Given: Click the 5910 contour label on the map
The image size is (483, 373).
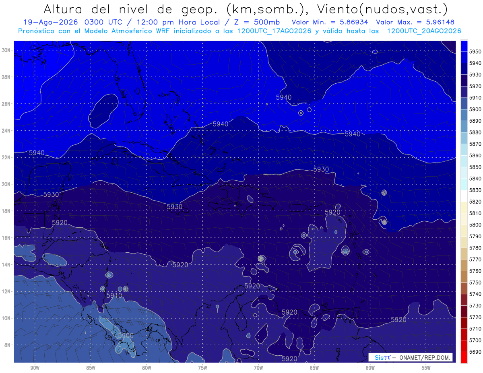Looking at the screenshot, I should tap(114, 295).
